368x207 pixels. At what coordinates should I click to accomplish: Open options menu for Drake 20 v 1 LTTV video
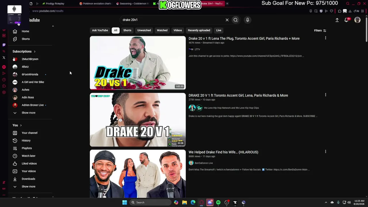[x=325, y=38]
